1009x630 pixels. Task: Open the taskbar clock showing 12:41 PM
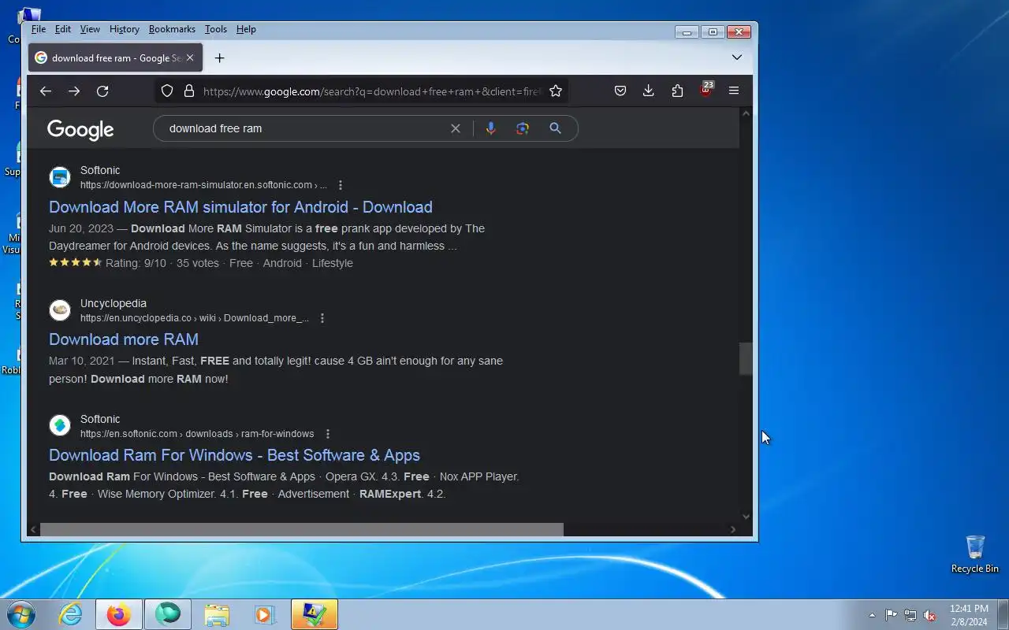[969, 615]
